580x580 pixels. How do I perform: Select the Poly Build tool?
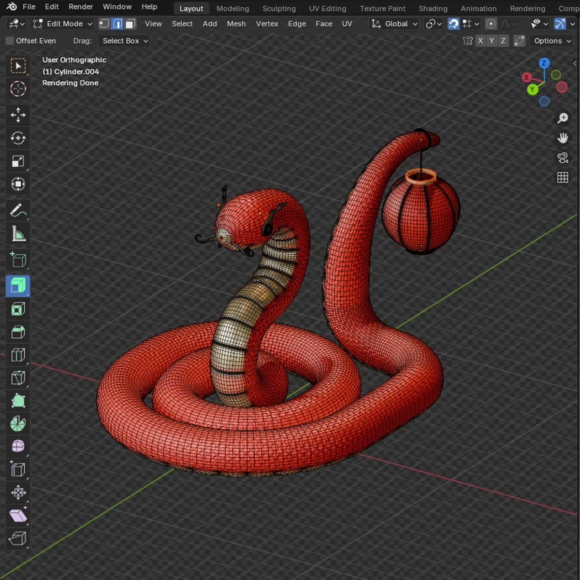point(18,401)
